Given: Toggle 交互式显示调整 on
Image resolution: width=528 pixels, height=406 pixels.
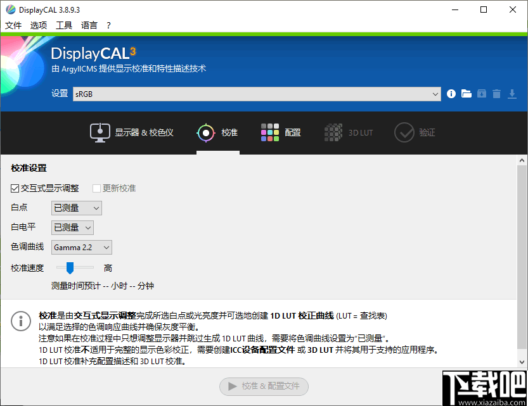Looking at the screenshot, I should [x=14, y=187].
